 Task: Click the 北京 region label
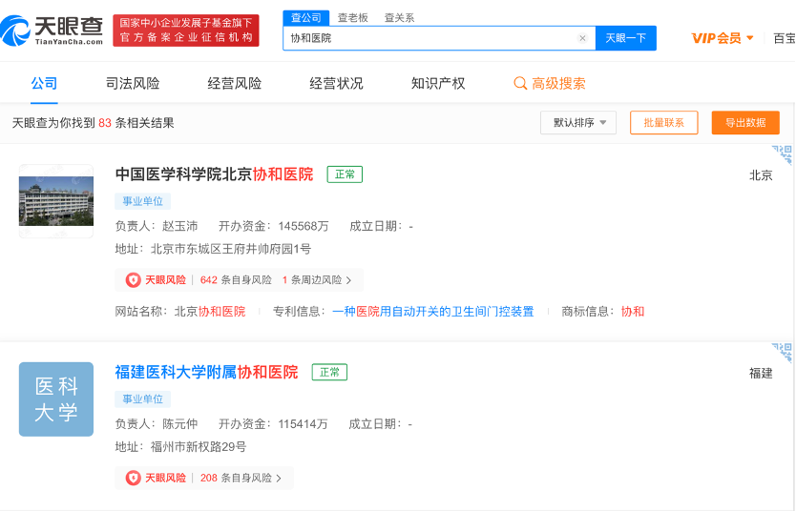(x=761, y=175)
